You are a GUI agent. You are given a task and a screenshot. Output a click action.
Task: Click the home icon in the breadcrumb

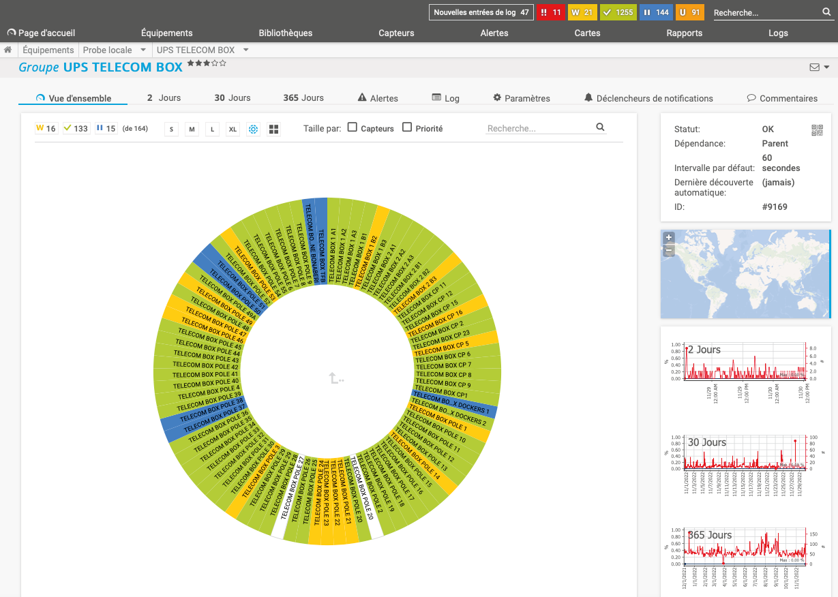(8, 50)
